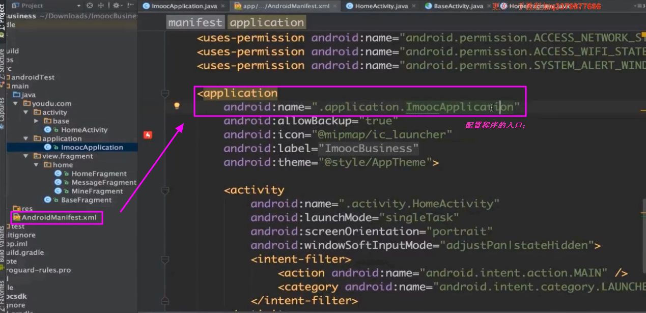Click the scroll-from-source target icon
Screen dimensions: 646x313
90,6
